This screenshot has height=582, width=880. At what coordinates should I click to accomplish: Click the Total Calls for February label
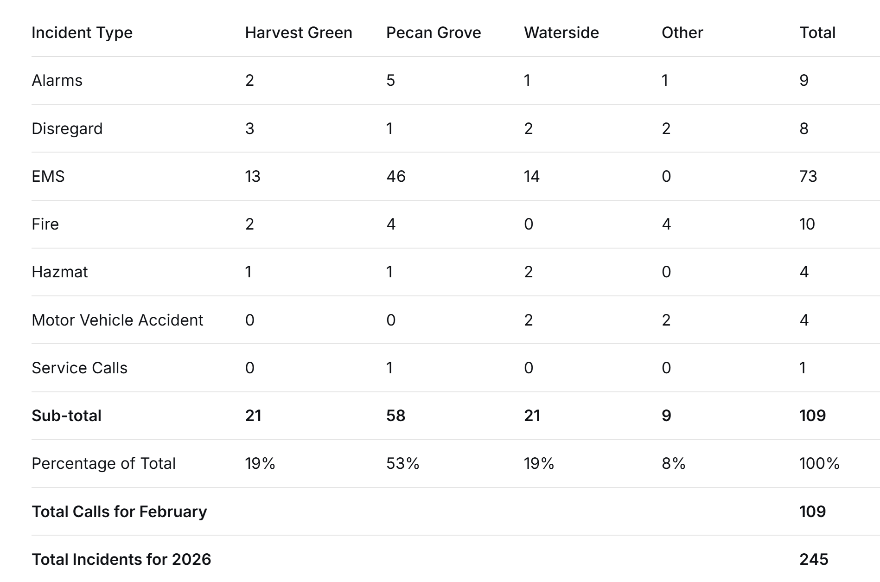point(119,512)
